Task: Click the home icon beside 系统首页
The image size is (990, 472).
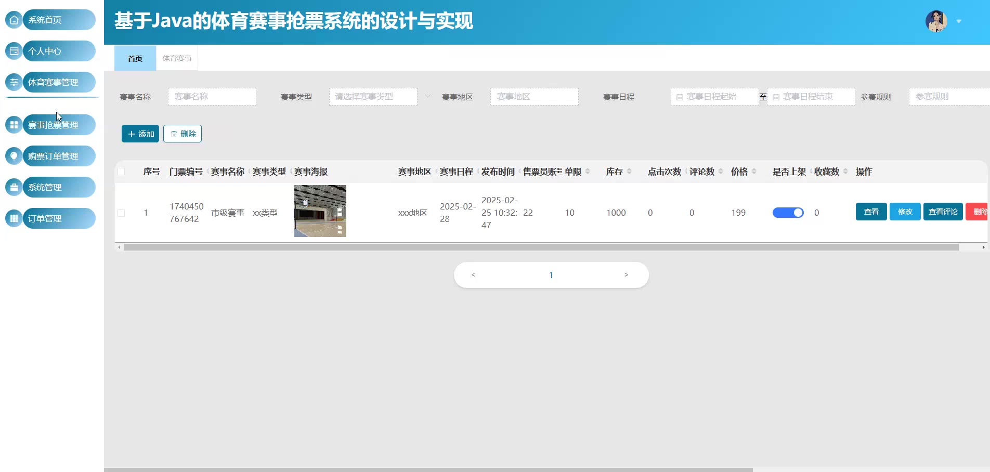Action: point(14,20)
